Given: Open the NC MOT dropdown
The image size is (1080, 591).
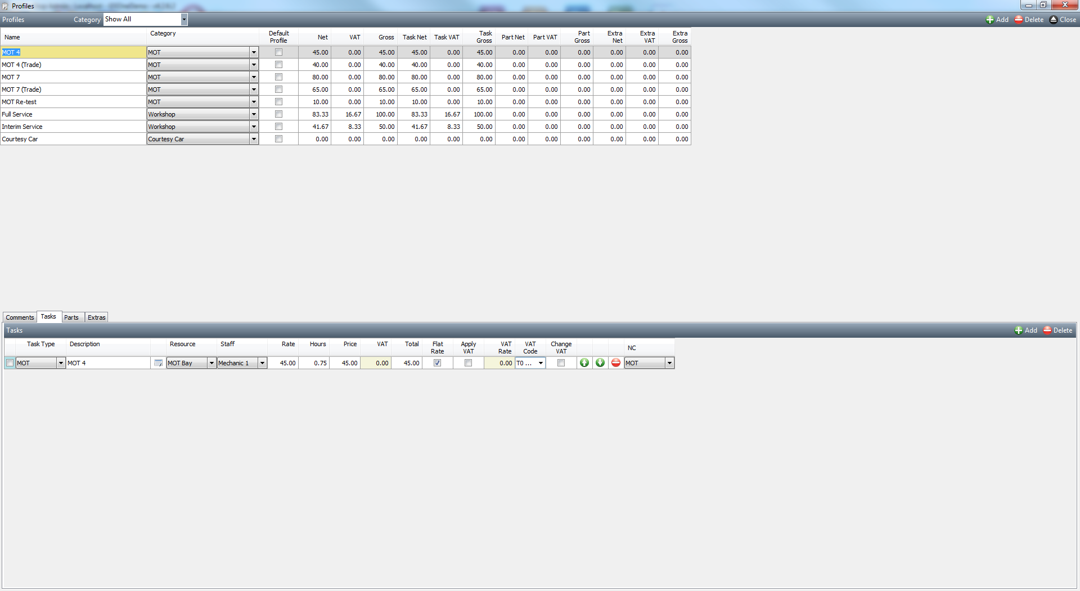Looking at the screenshot, I should (669, 363).
